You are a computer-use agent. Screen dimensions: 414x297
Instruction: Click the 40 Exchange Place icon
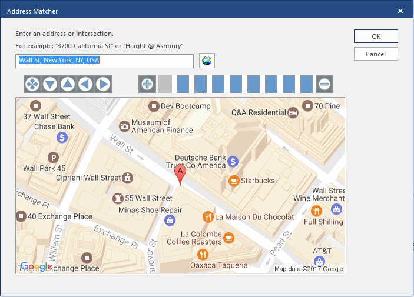(21, 216)
